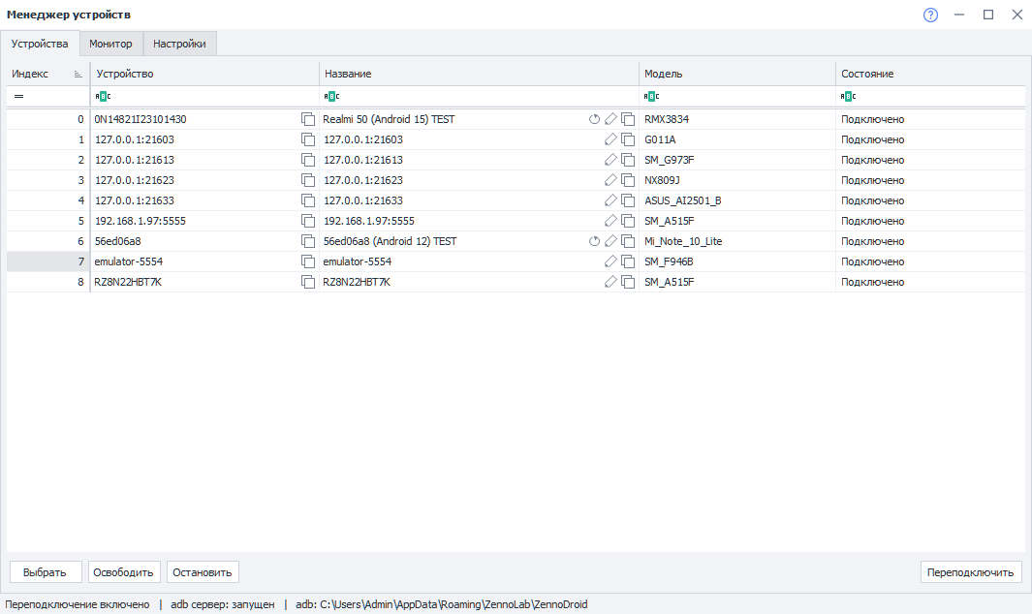Sort by the Индекс column header
This screenshot has height=614, width=1032.
(x=47, y=74)
